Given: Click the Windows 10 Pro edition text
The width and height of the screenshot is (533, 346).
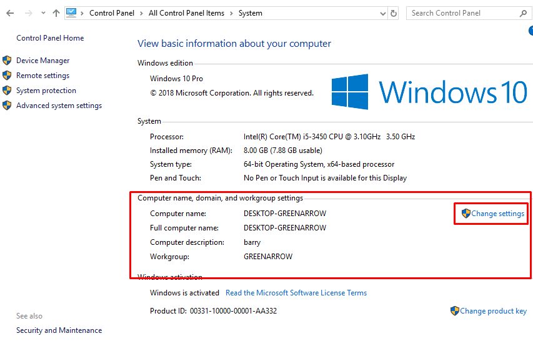Looking at the screenshot, I should 176,79.
